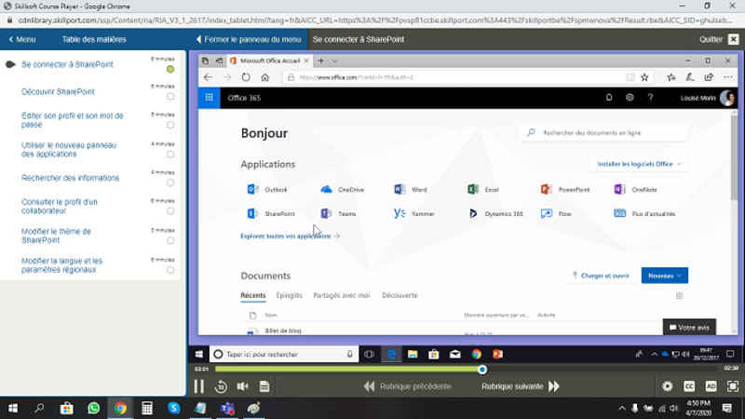Image resolution: width=745 pixels, height=419 pixels.
Task: Select lesson Consulter le profil d'un collaborateur
Action: point(60,206)
